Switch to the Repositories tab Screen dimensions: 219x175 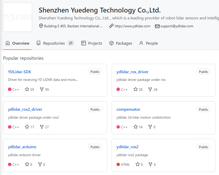[x=55, y=43]
